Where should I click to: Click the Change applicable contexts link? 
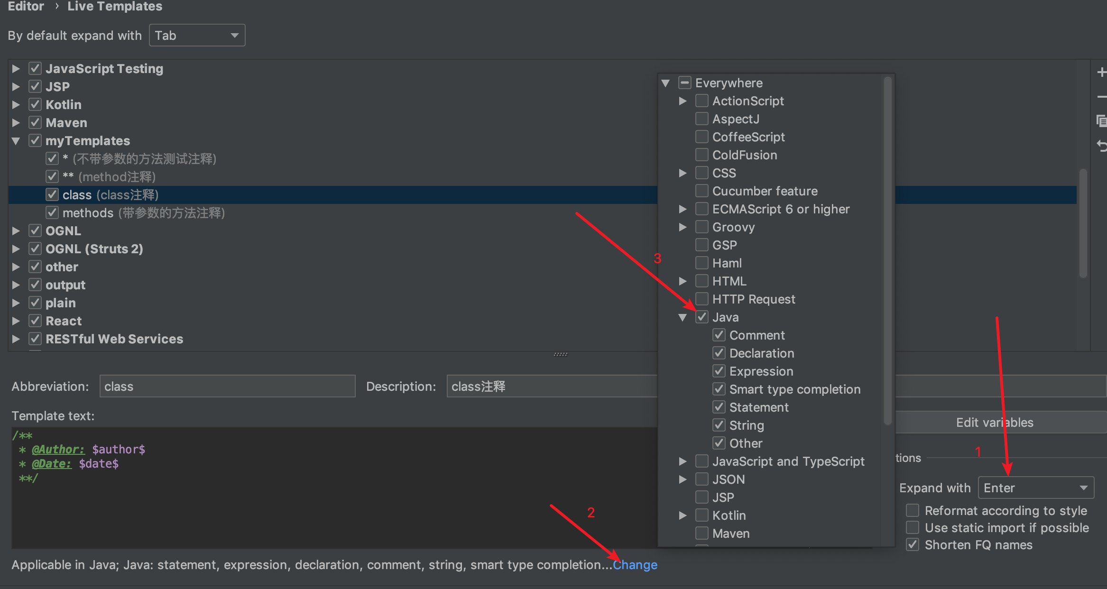tap(635, 565)
